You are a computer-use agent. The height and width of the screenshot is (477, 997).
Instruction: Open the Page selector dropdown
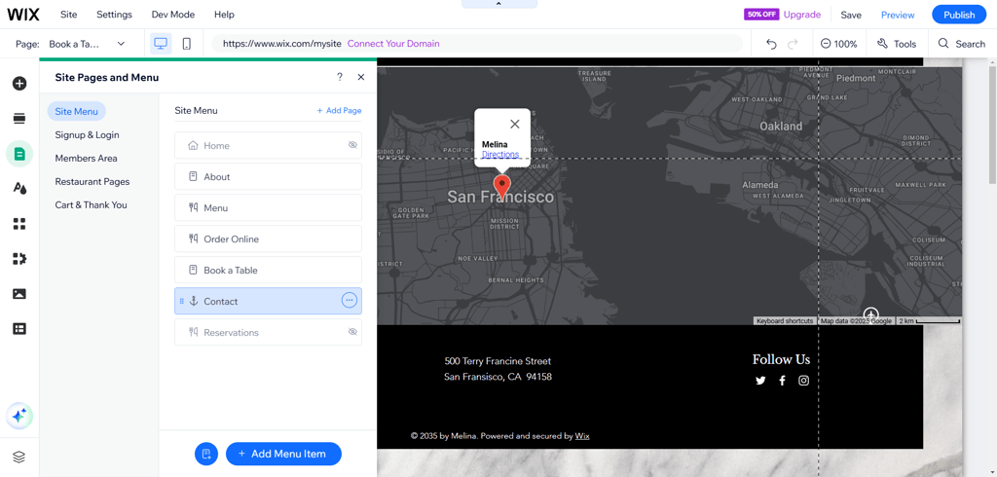[x=87, y=44]
